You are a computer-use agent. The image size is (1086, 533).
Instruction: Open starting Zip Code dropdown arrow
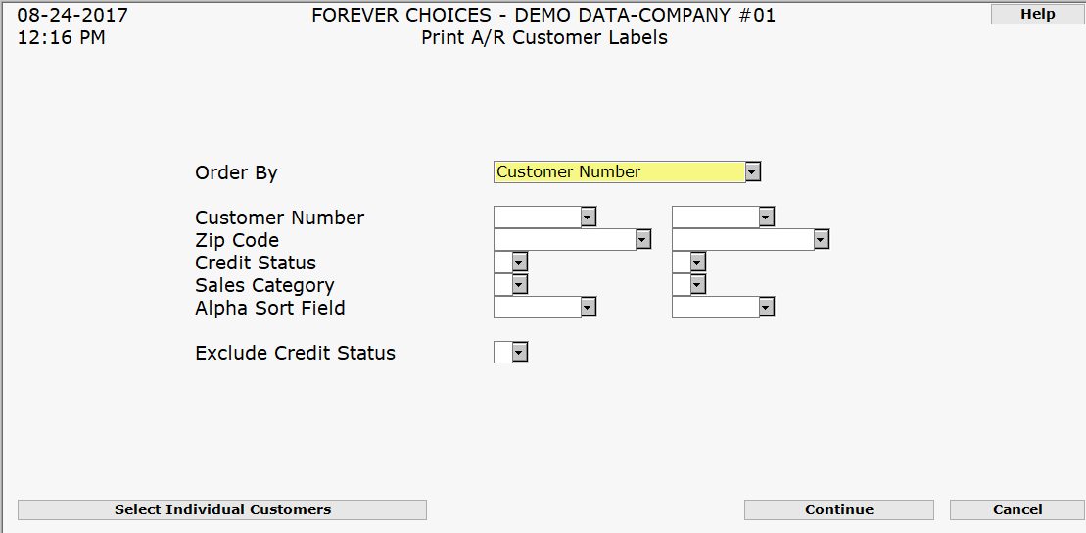tap(642, 239)
